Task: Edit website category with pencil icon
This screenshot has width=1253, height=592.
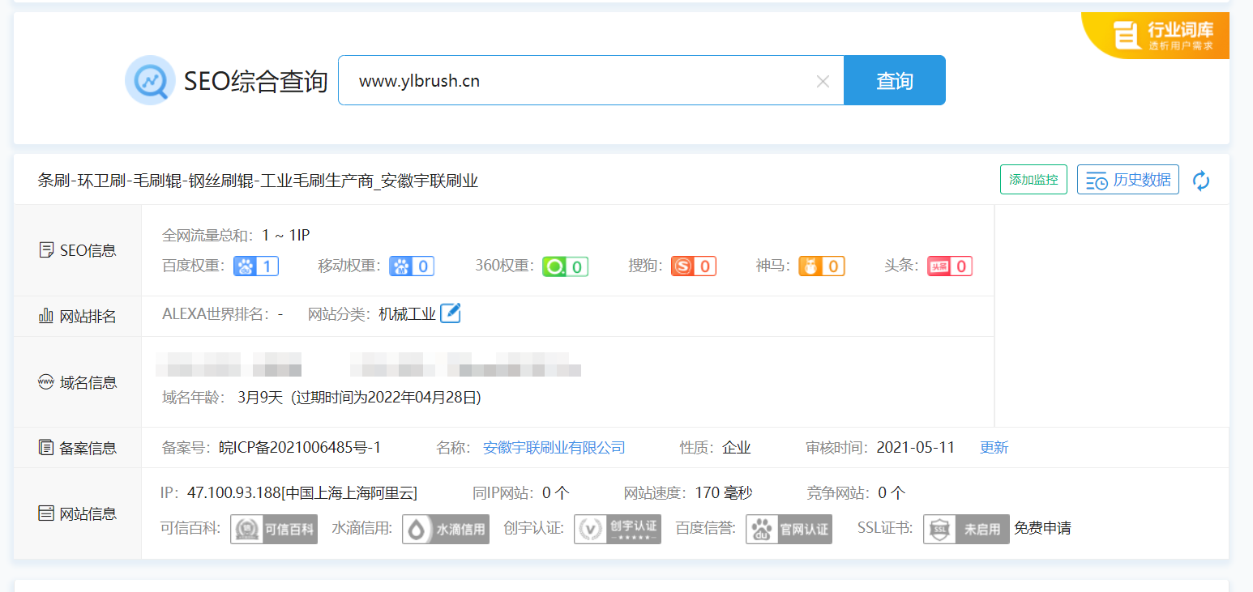Action: (451, 313)
